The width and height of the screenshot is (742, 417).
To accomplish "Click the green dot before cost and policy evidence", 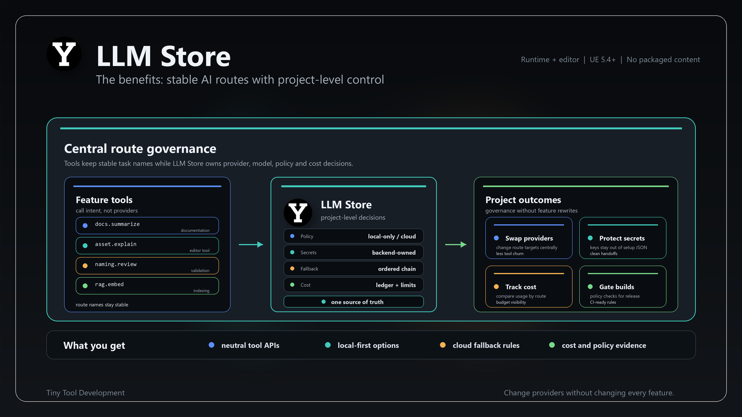I will point(552,345).
